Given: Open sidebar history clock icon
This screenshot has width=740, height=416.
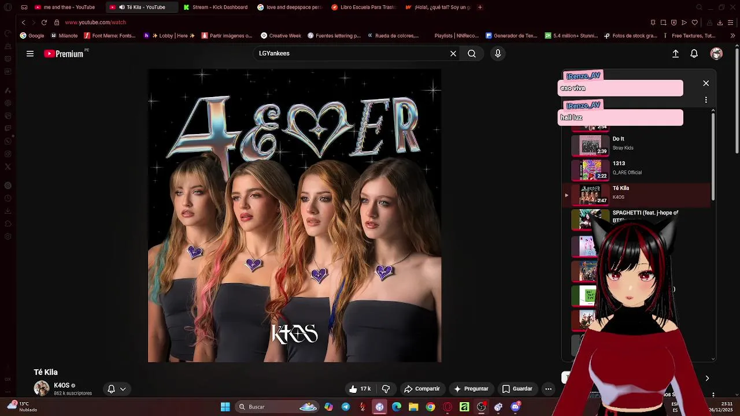Looking at the screenshot, I should [x=8, y=198].
